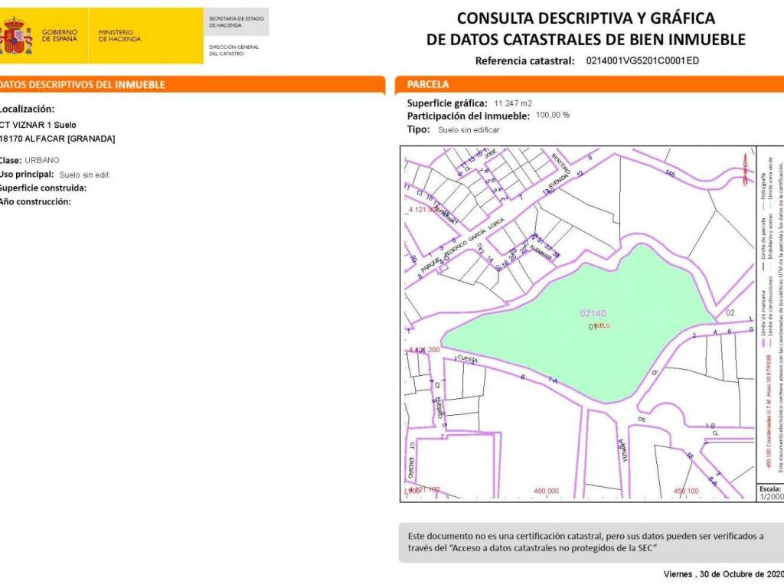The image size is (784, 588).
Task: Click the 'Escala: 1/2000' scale box
Action: tap(770, 492)
